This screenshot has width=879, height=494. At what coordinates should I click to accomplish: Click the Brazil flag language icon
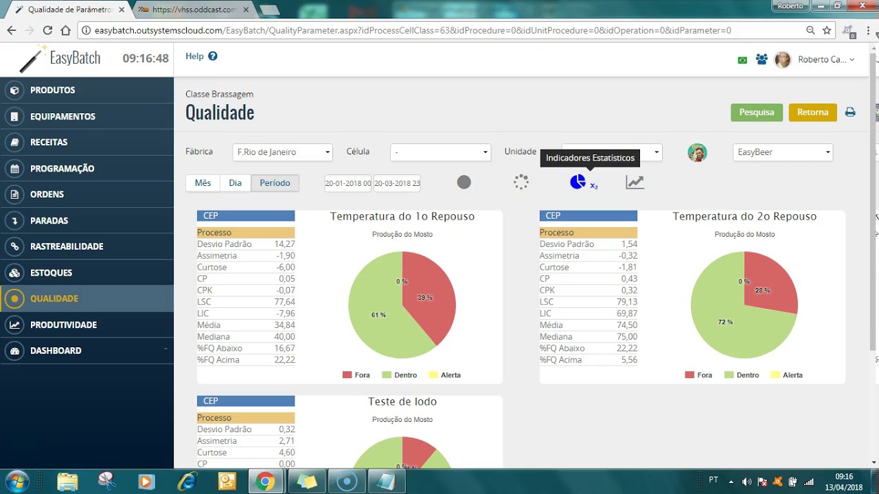(x=742, y=60)
